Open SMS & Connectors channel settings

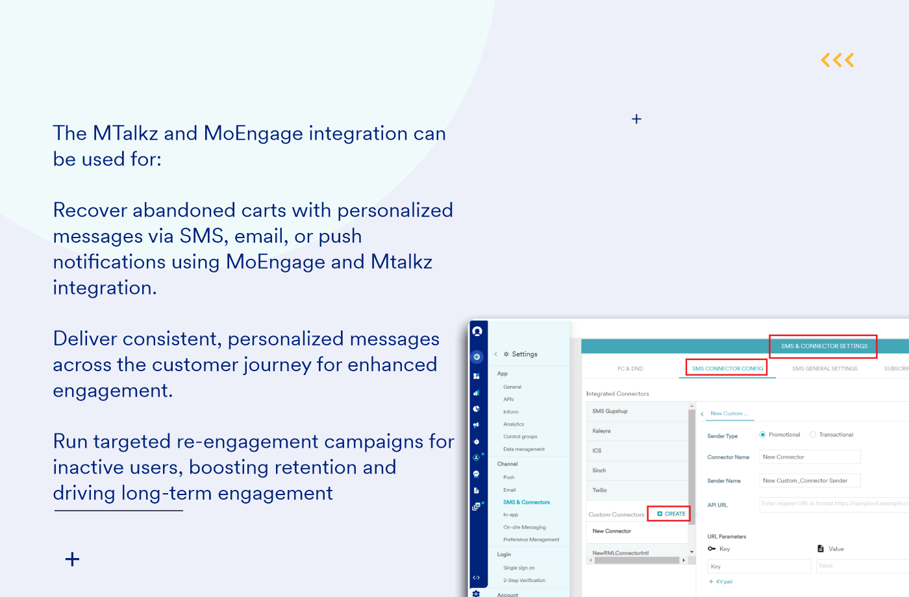click(x=527, y=502)
